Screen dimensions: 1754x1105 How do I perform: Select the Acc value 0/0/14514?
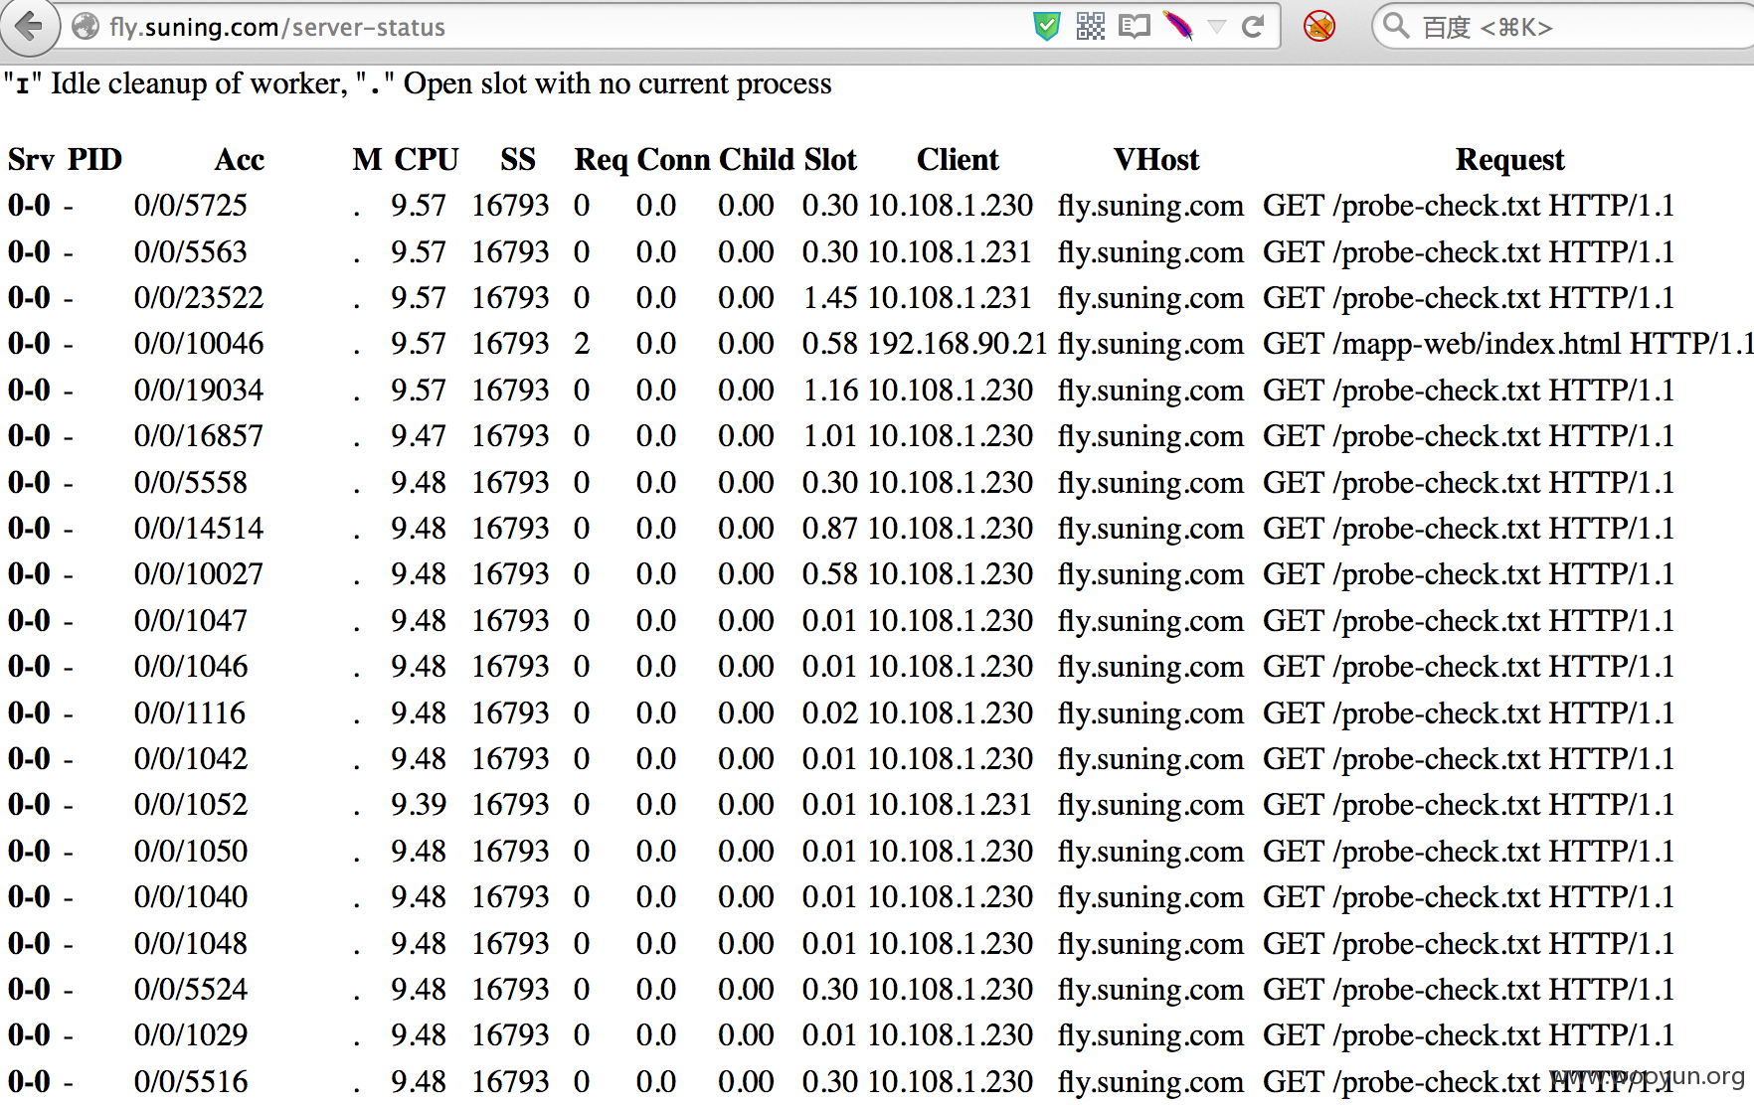tap(199, 529)
